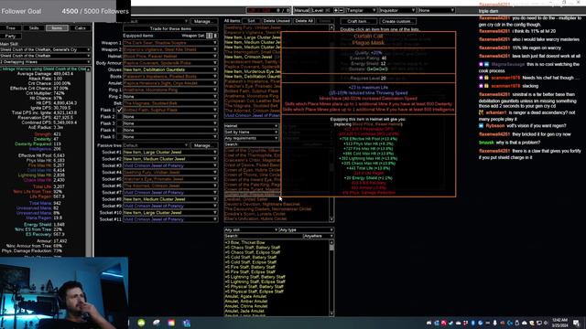Open the white app icon in the taskbar

pos(157,323)
